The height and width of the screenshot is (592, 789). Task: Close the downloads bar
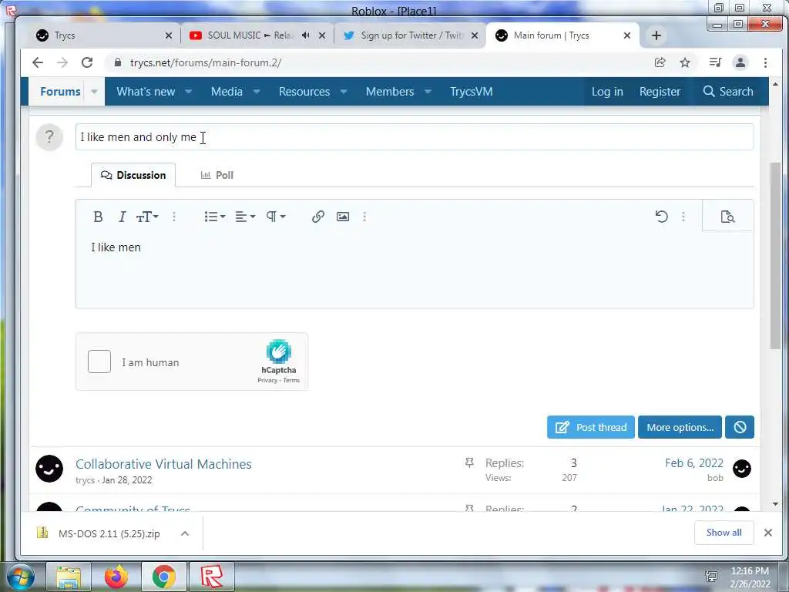tap(768, 533)
